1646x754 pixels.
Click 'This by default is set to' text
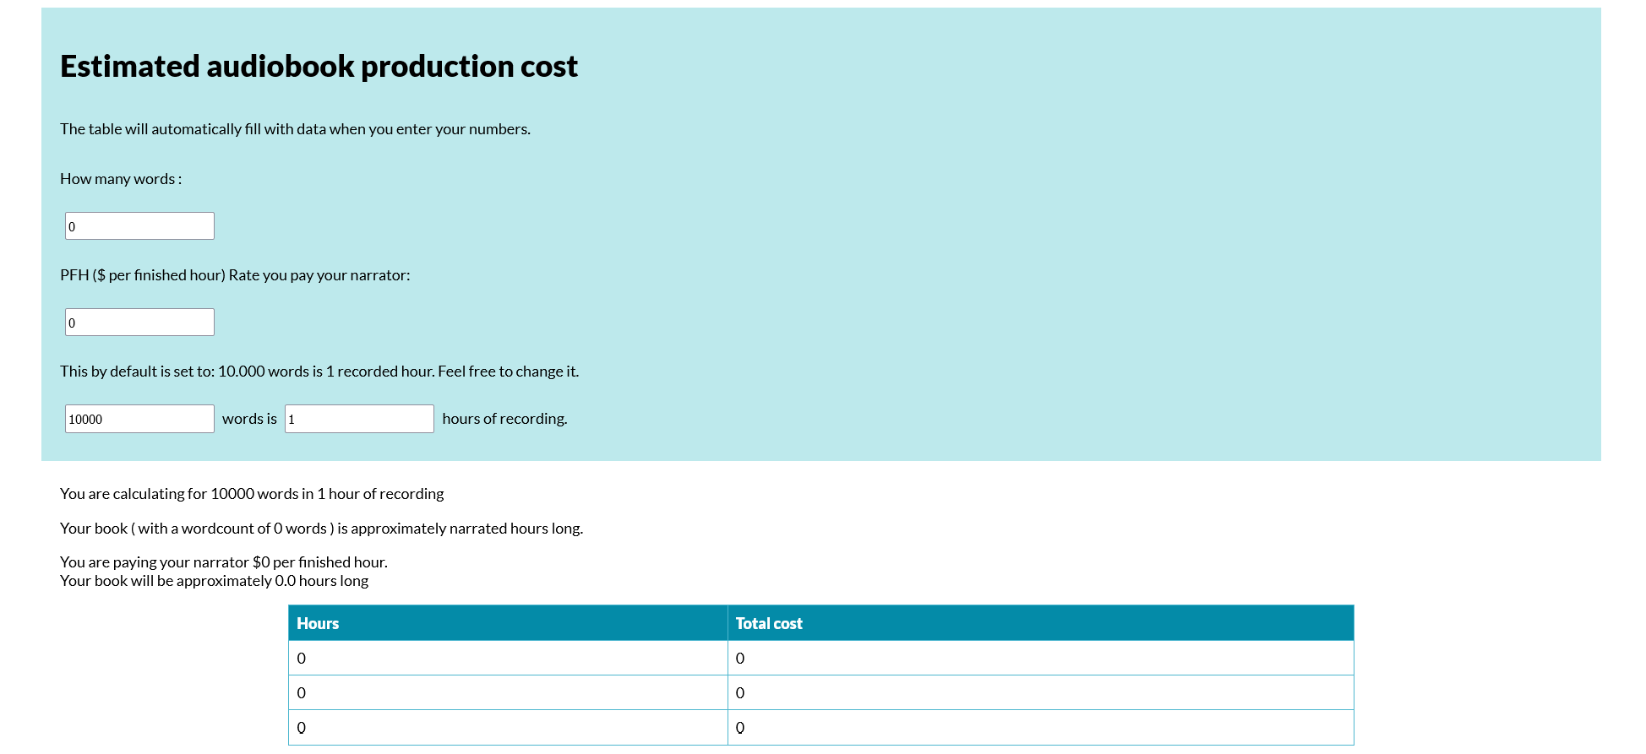(x=319, y=372)
